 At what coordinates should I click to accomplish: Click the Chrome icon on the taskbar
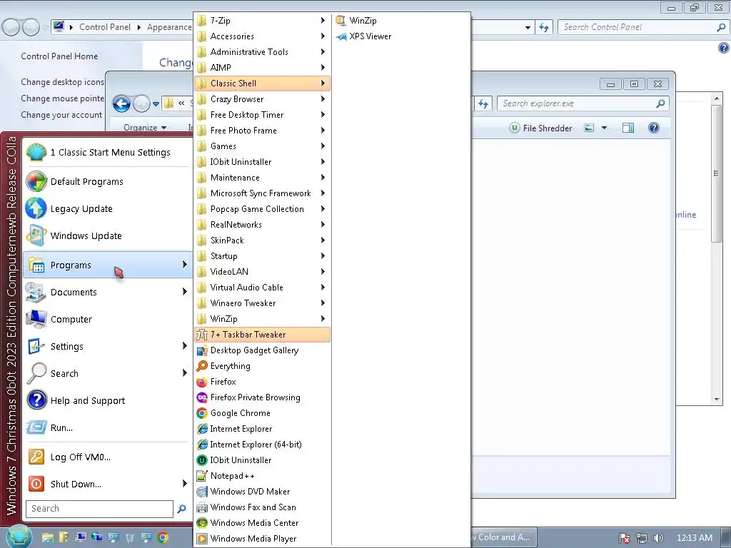click(x=163, y=538)
